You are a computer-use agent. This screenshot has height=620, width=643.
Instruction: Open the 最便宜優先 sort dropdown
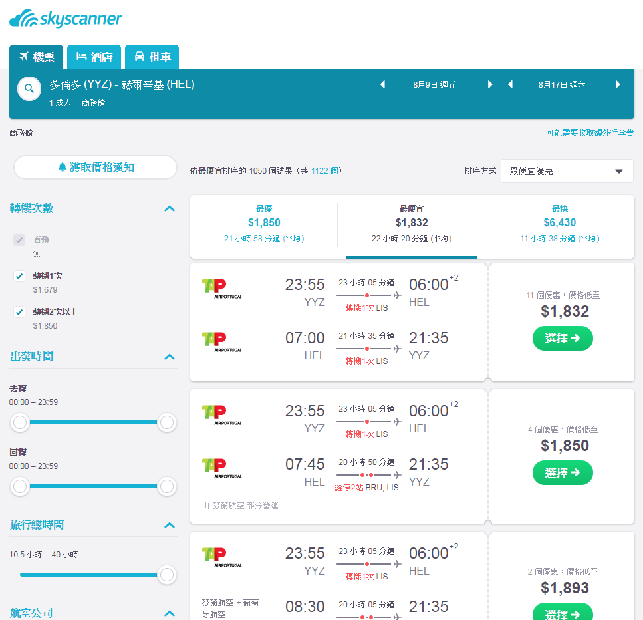(567, 171)
